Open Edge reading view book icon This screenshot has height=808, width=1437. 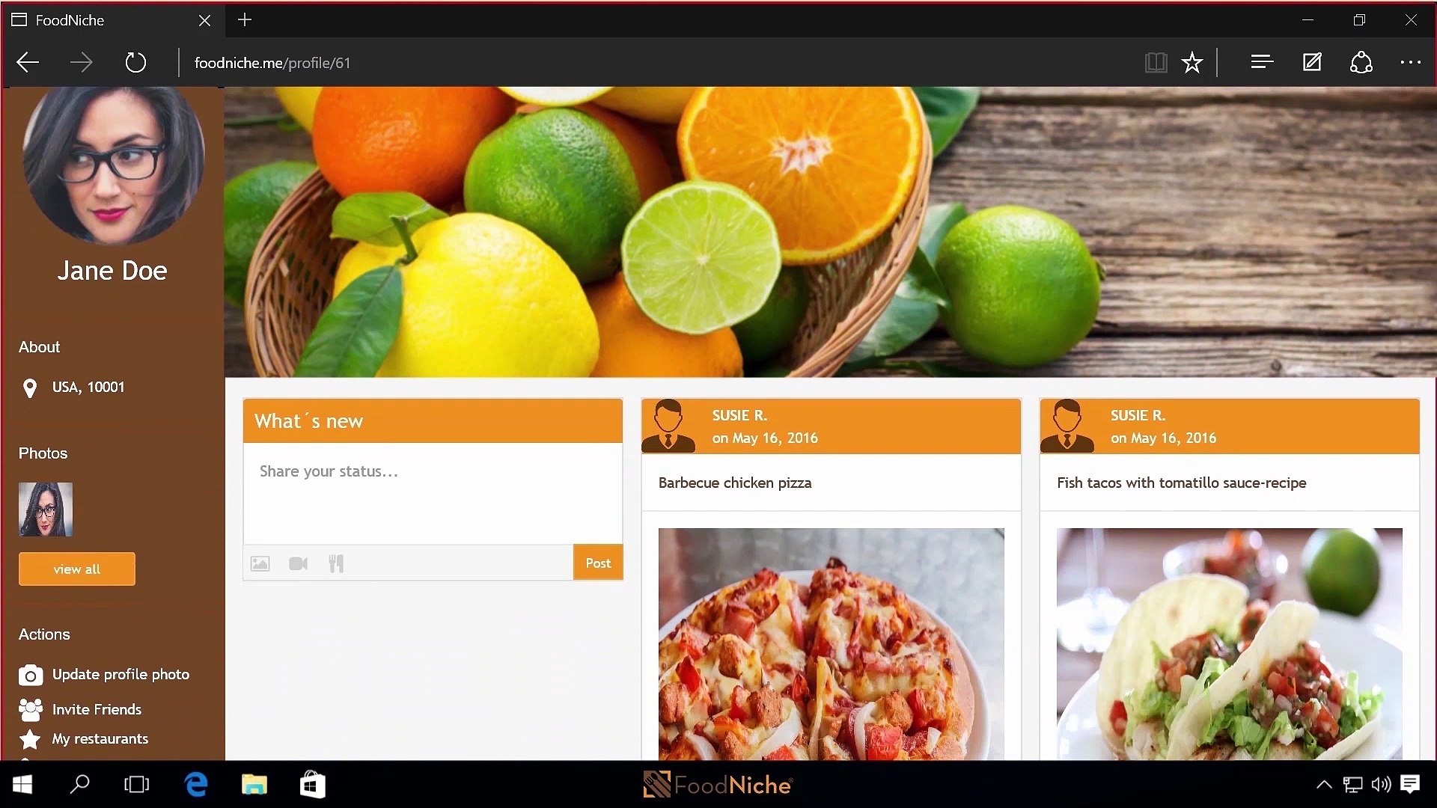[x=1156, y=62]
